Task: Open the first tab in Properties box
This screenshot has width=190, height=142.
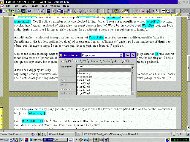Action: pyautogui.click(x=63, y=61)
